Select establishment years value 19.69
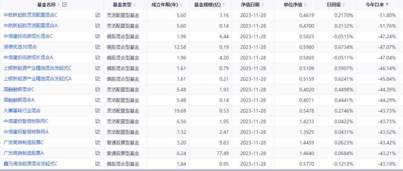 pos(180,110)
